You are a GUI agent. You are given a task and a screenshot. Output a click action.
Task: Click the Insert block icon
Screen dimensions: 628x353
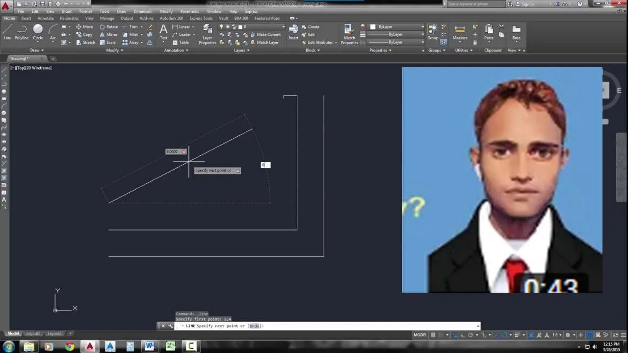coord(293,32)
